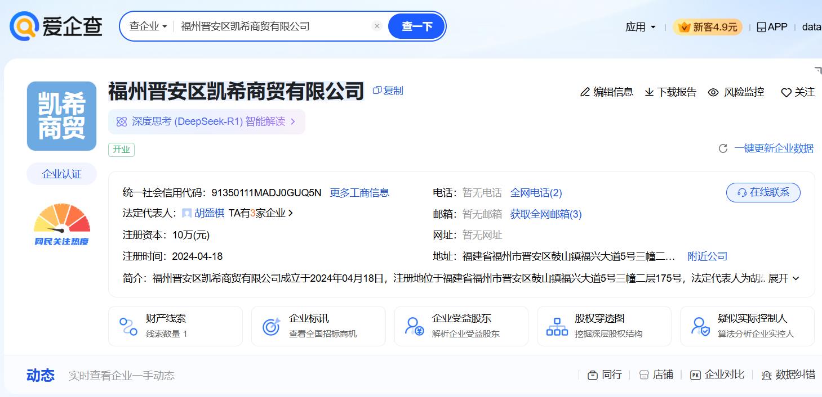
Task: Click the registered capital 10万(元) value
Action: click(x=191, y=235)
